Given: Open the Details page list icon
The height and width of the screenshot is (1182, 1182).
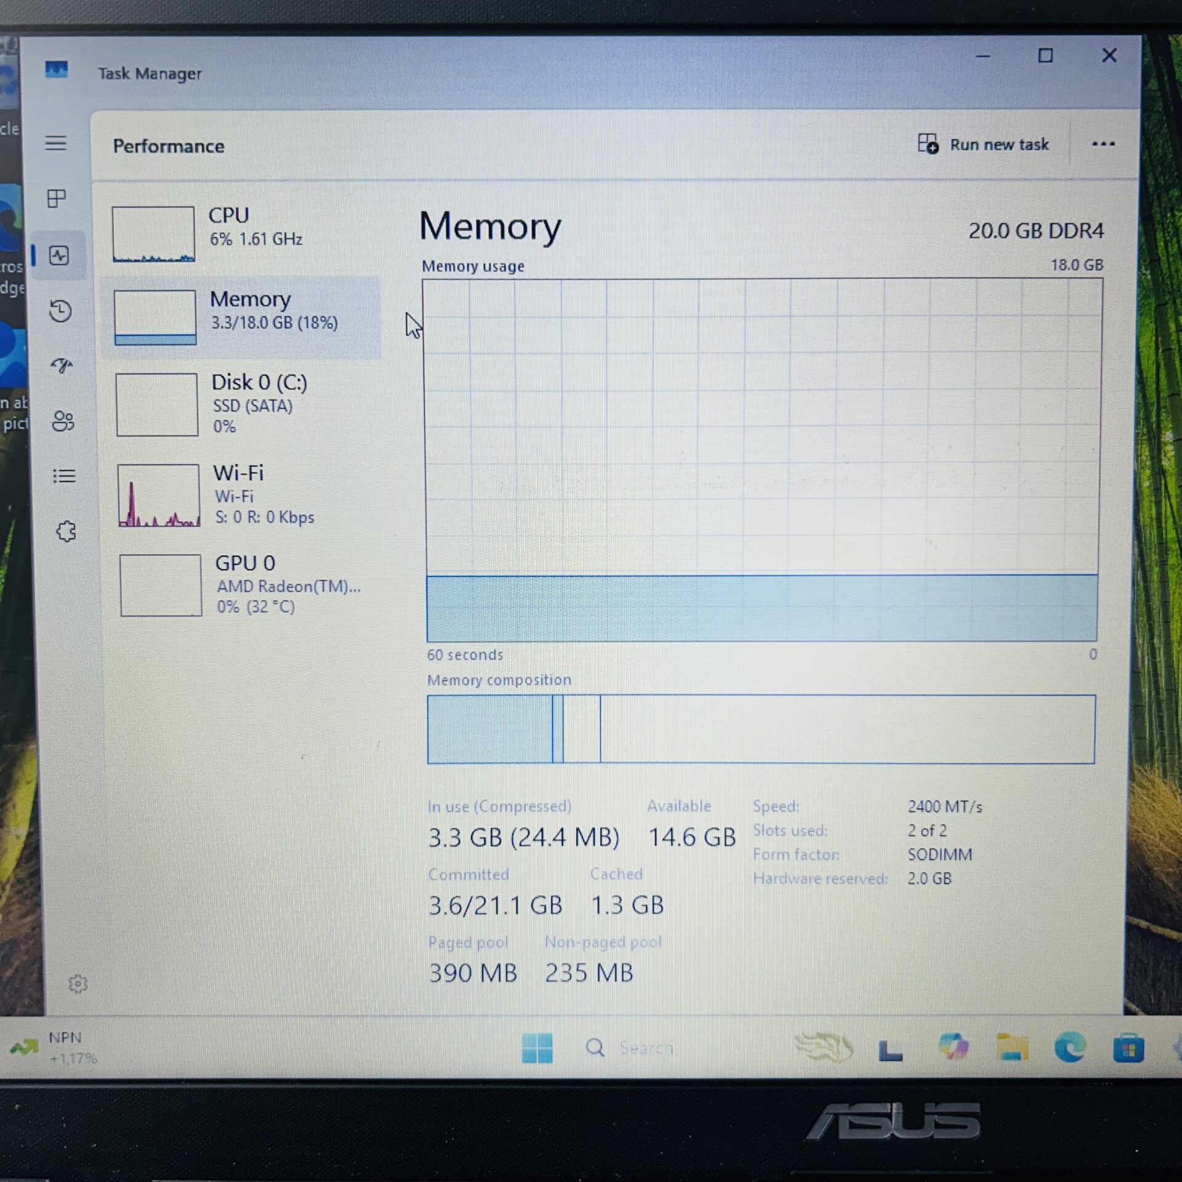Looking at the screenshot, I should [x=64, y=476].
